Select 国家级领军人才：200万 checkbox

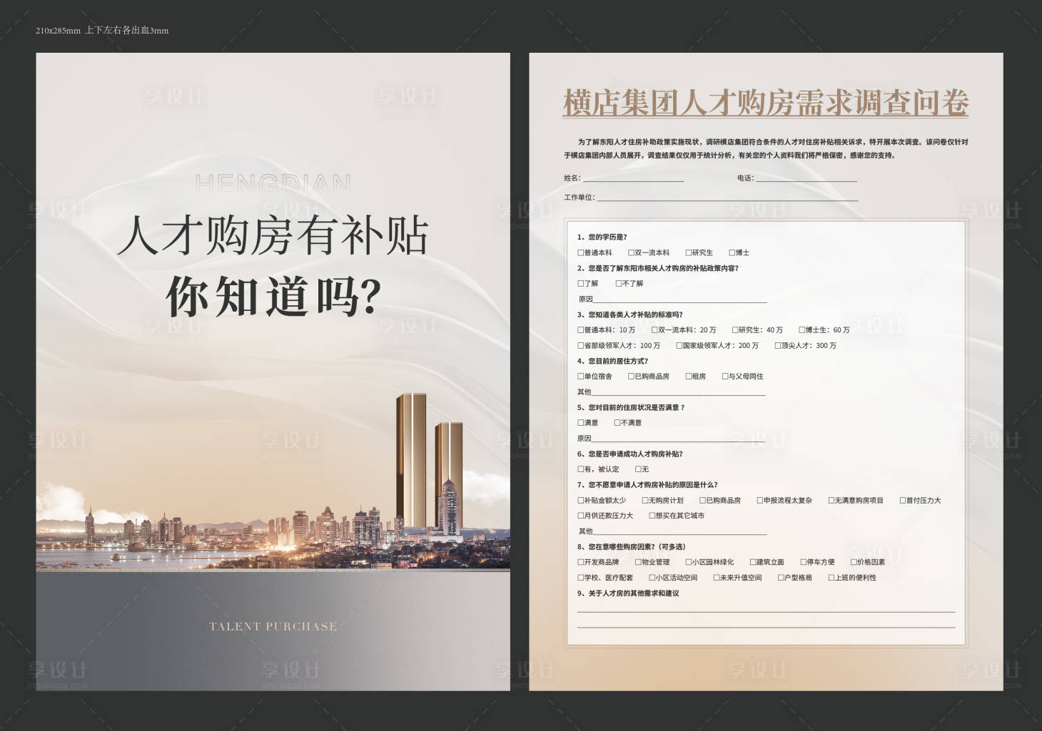[679, 345]
